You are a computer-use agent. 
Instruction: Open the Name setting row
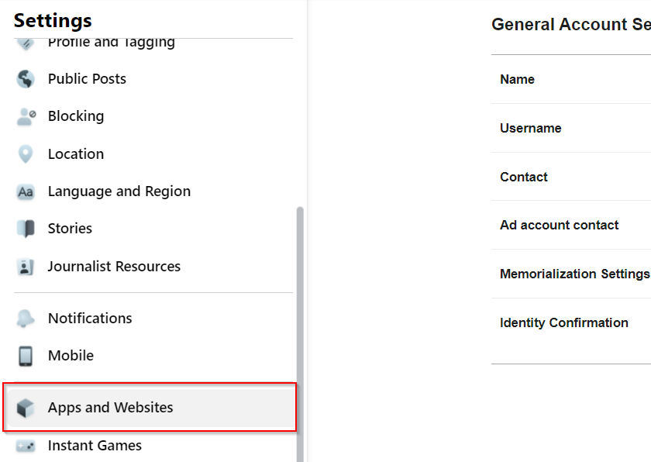tap(517, 79)
